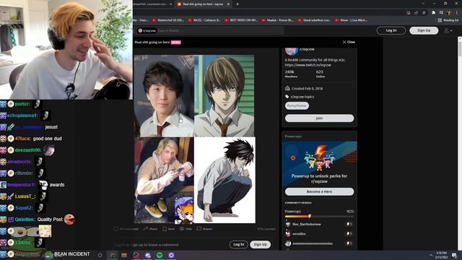Open the purple circle taskbar app
This screenshot has width=462, height=260.
171,255
